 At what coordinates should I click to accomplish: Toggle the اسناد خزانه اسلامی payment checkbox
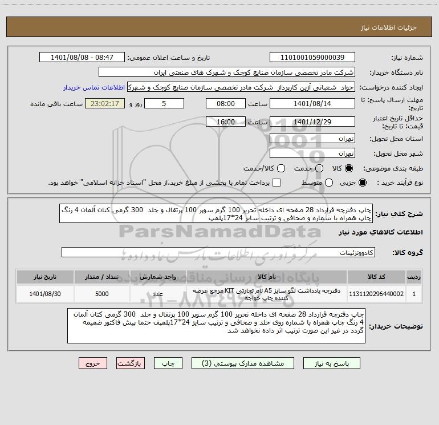coord(277,183)
